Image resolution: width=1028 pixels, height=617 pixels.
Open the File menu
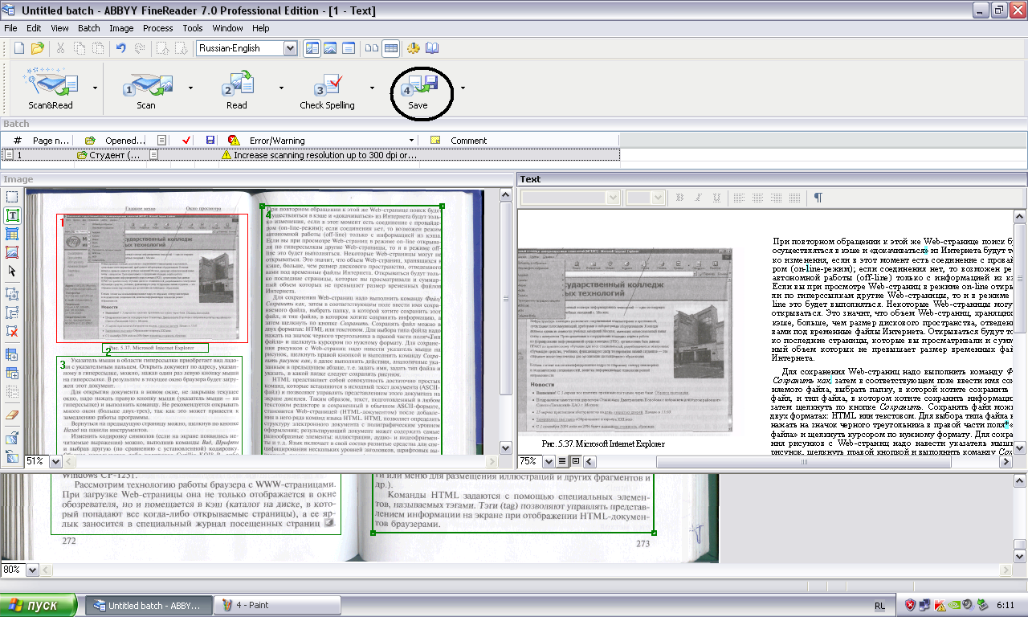click(10, 28)
